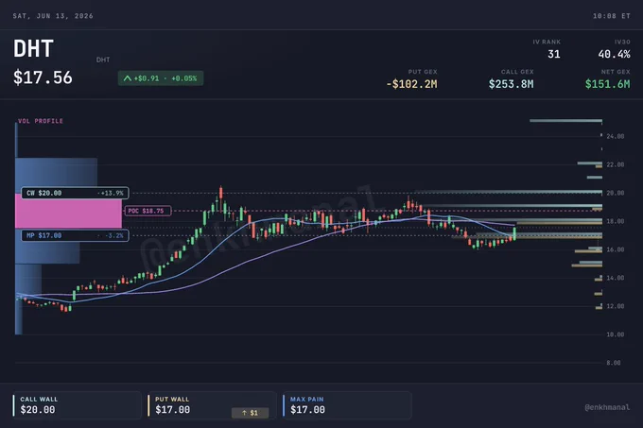643x428 pixels.
Task: Click the 20.00 price axis label
Action: [616, 193]
